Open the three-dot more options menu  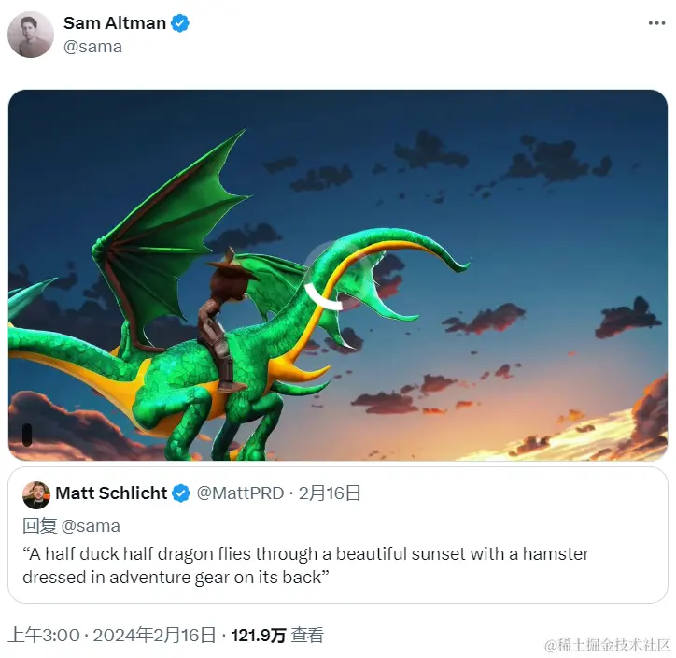[x=656, y=23]
